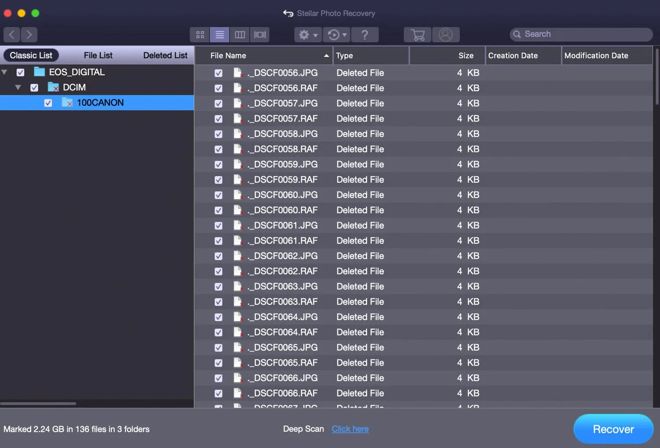Image resolution: width=660 pixels, height=448 pixels.
Task: Go back with the left arrow button
Action: 12,34
